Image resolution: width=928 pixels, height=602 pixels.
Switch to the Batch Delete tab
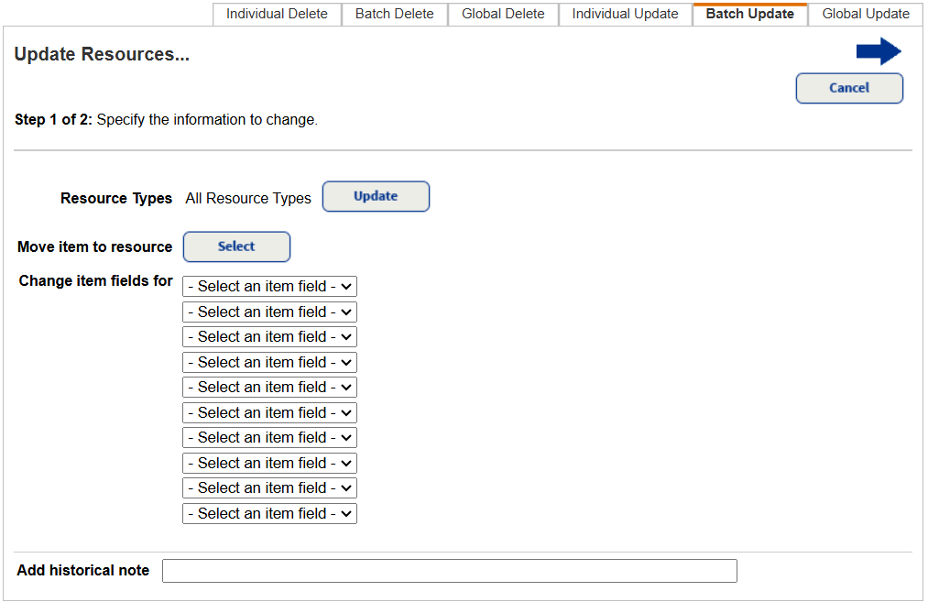394,14
